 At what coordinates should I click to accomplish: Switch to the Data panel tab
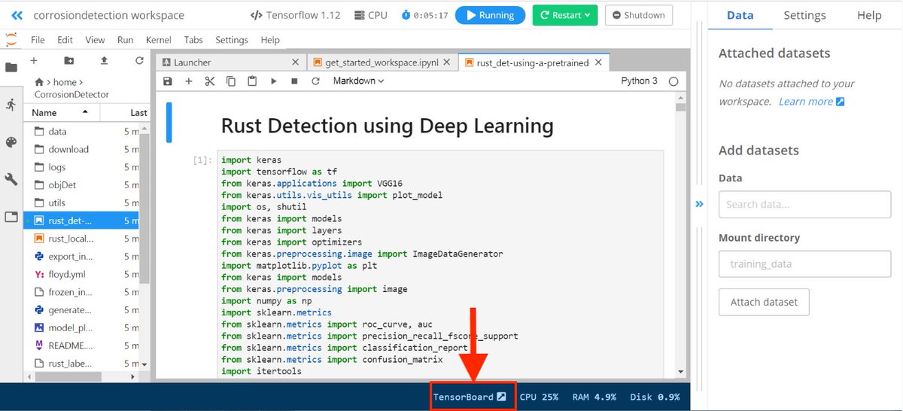pyautogui.click(x=740, y=15)
